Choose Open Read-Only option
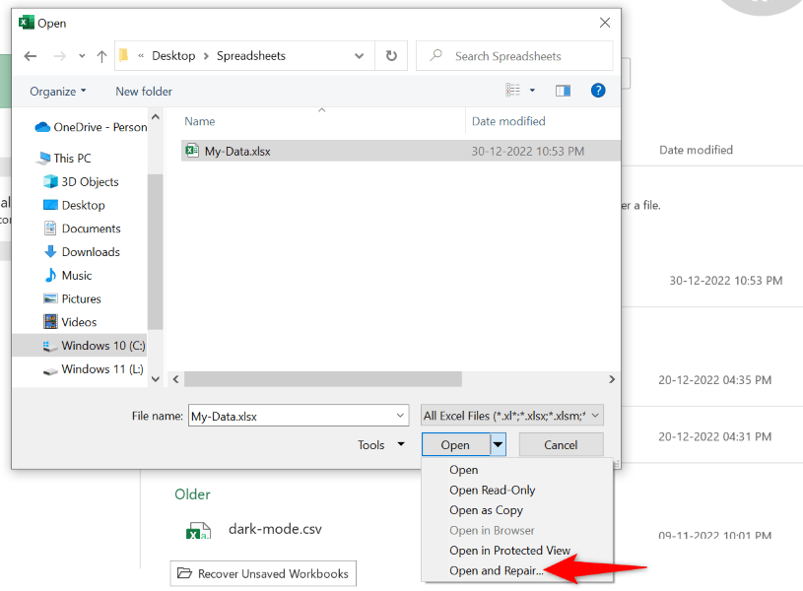The height and width of the screenshot is (591, 803). (492, 491)
